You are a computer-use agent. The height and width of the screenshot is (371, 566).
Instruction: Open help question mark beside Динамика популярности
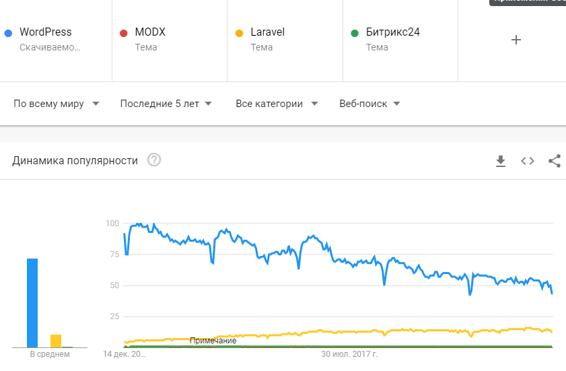(154, 160)
